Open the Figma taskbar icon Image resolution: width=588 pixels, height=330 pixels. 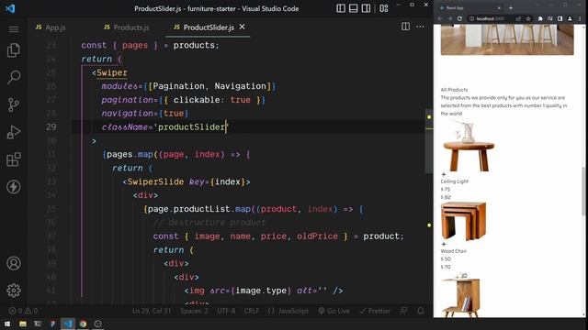[53, 324]
